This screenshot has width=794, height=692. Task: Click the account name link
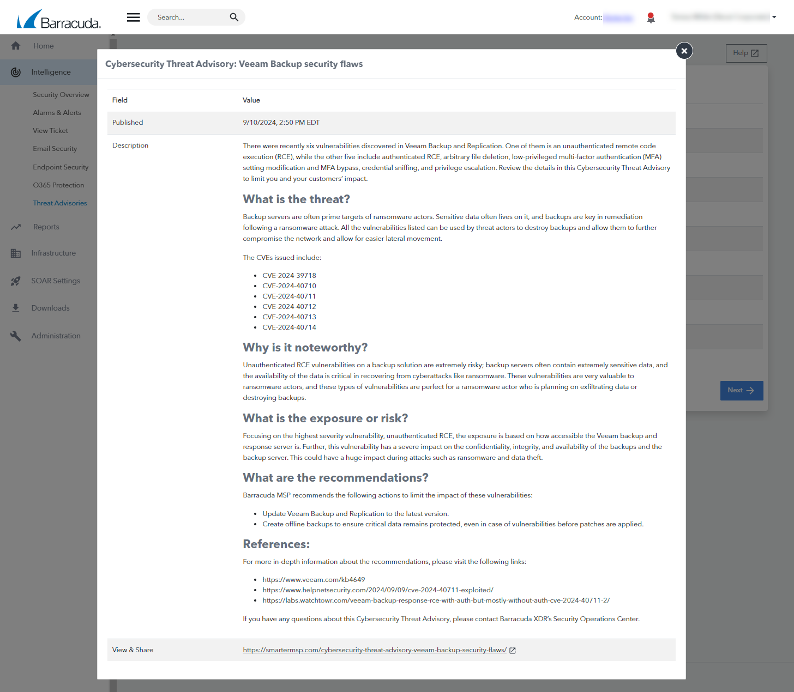(618, 17)
